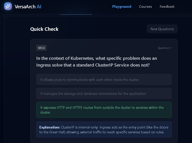The height and width of the screenshot is (143, 192).
Task: Choose the storage and database connections answer
Action: [x=104, y=94]
